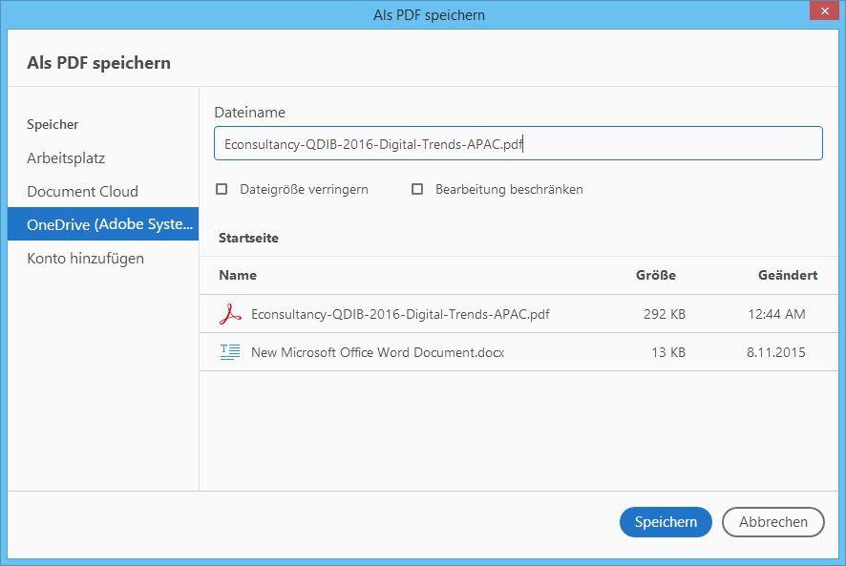
Task: Click the Word document icon in list
Action: click(230, 352)
